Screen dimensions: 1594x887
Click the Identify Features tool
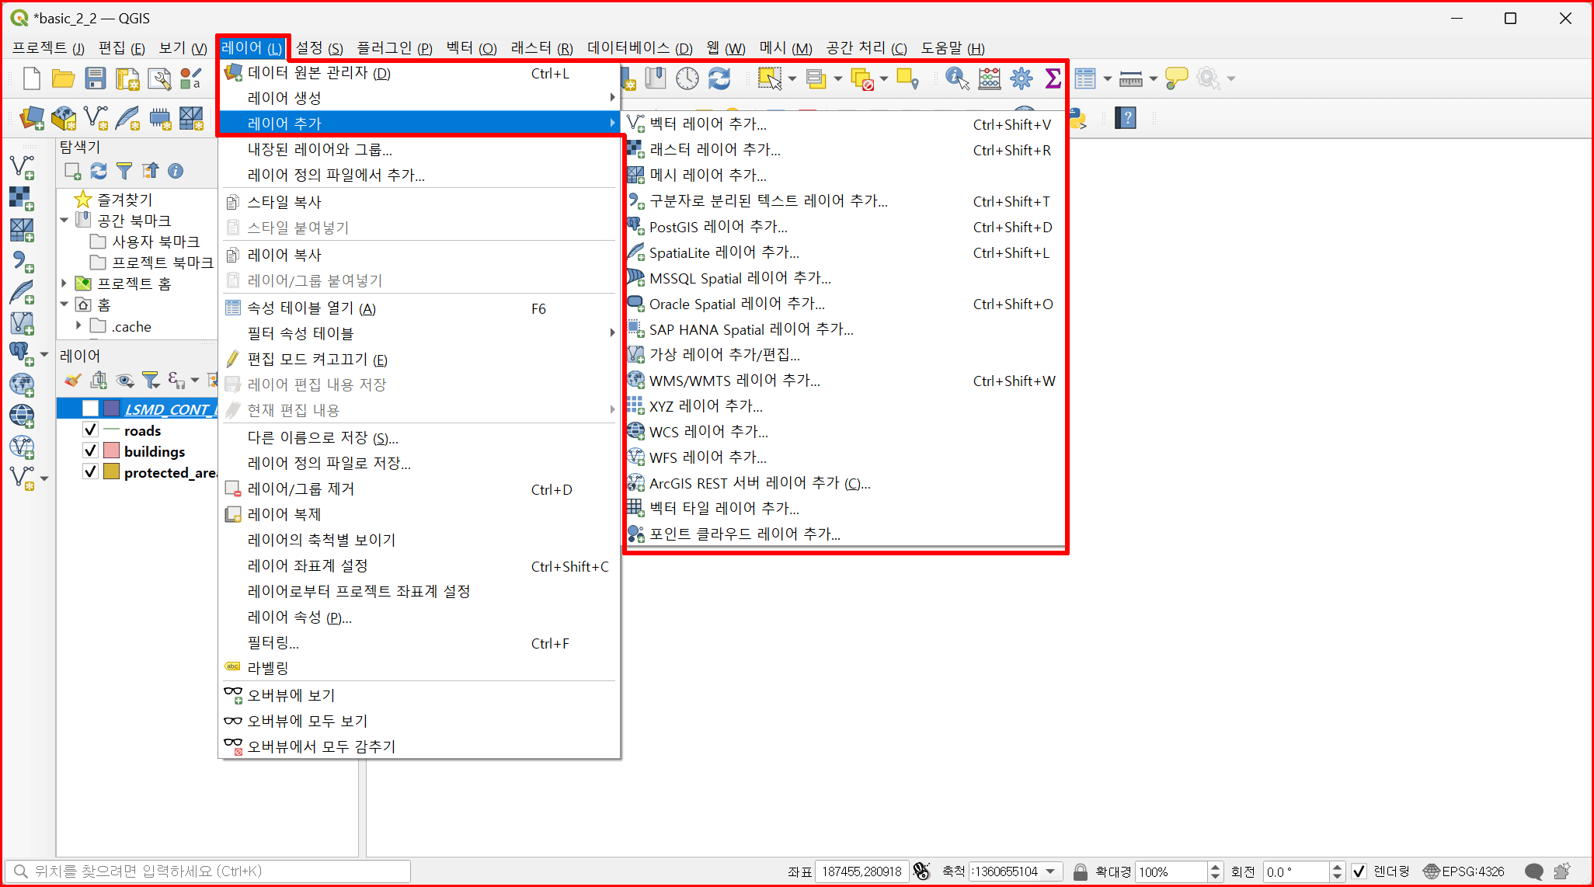pyautogui.click(x=956, y=78)
